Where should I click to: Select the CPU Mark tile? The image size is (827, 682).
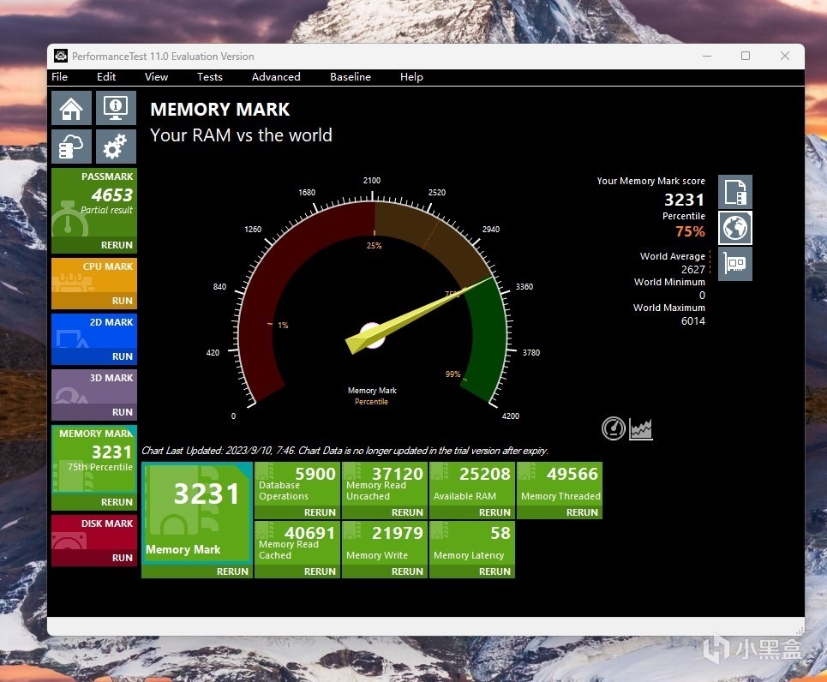[x=94, y=275]
